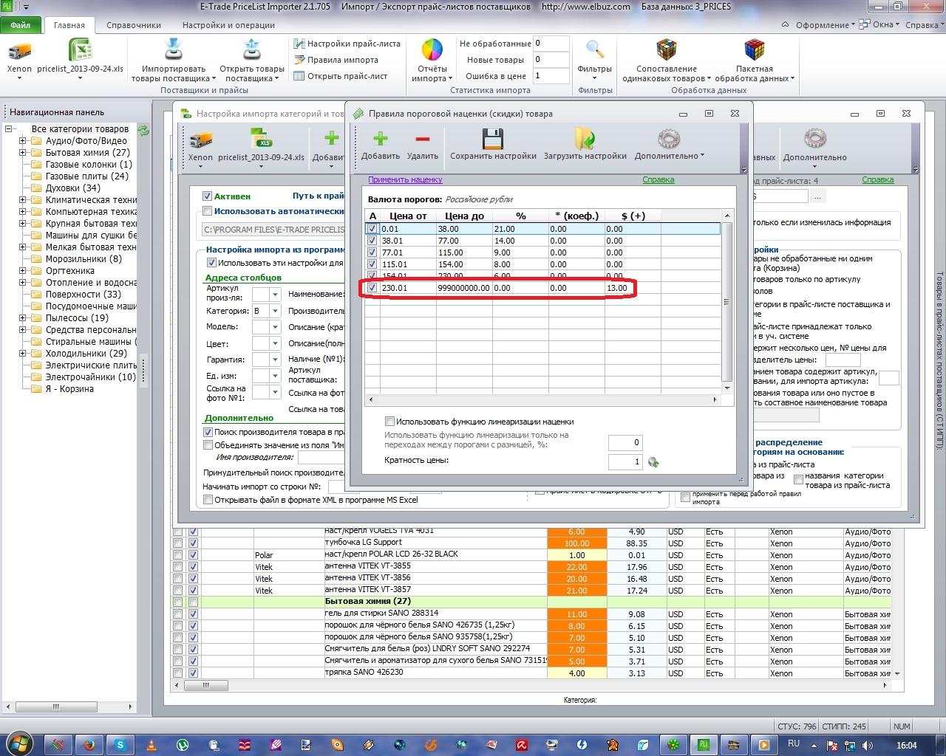Open Справка menu in top right
Screen dimensions: 946x756
924,25
